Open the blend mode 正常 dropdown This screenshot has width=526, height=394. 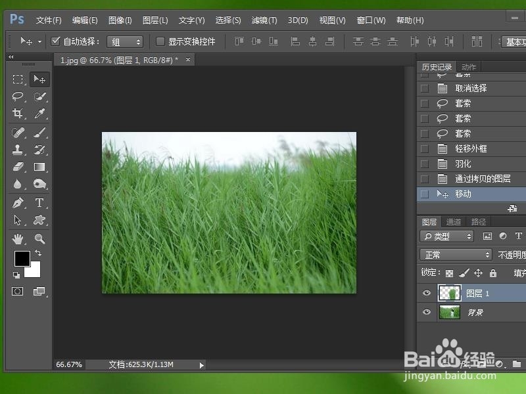pos(456,255)
